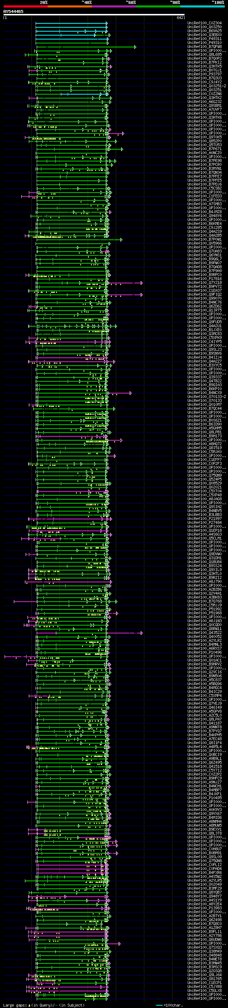Select hit label UniRef100_Q05966
This screenshot has width=228, height=1008.
click(204, 244)
